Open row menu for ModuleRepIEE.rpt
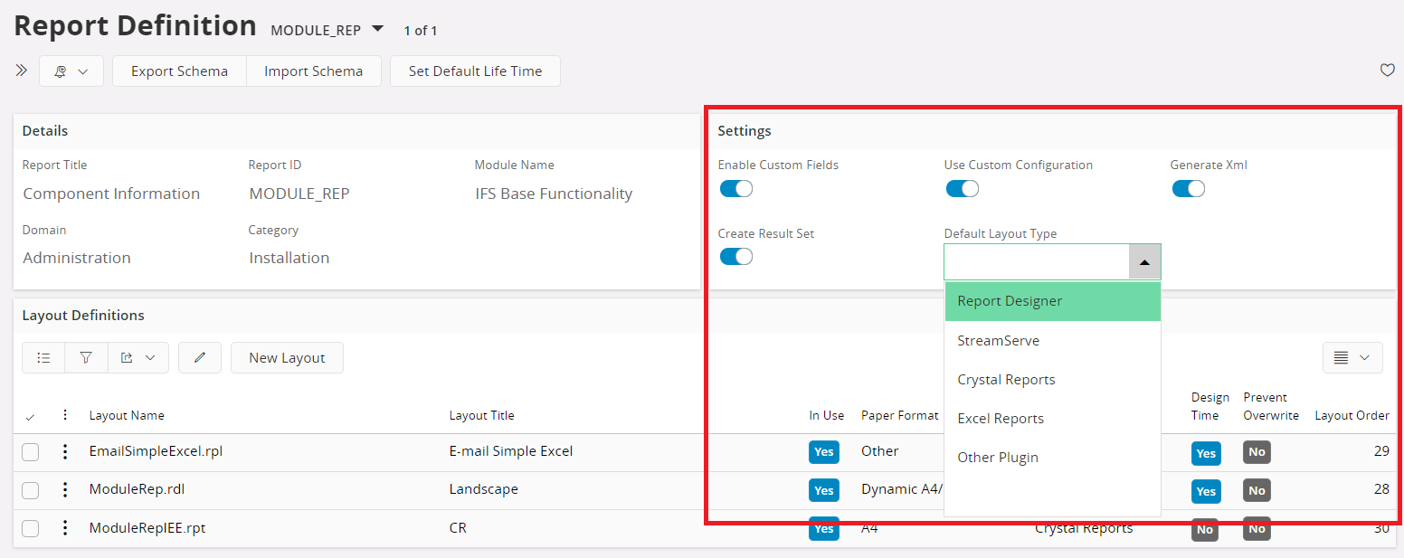The width and height of the screenshot is (1404, 558). [x=65, y=528]
